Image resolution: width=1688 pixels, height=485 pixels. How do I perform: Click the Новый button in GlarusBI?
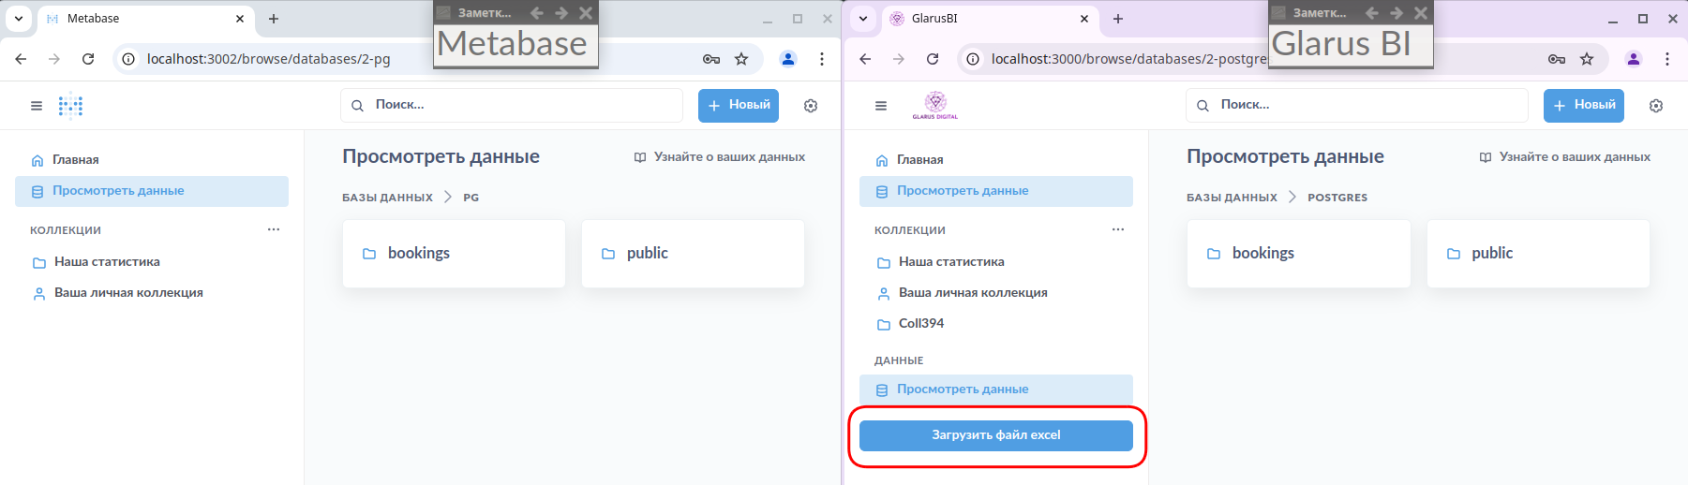click(1584, 106)
